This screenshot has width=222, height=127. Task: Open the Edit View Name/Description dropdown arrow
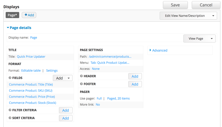coord(213,16)
